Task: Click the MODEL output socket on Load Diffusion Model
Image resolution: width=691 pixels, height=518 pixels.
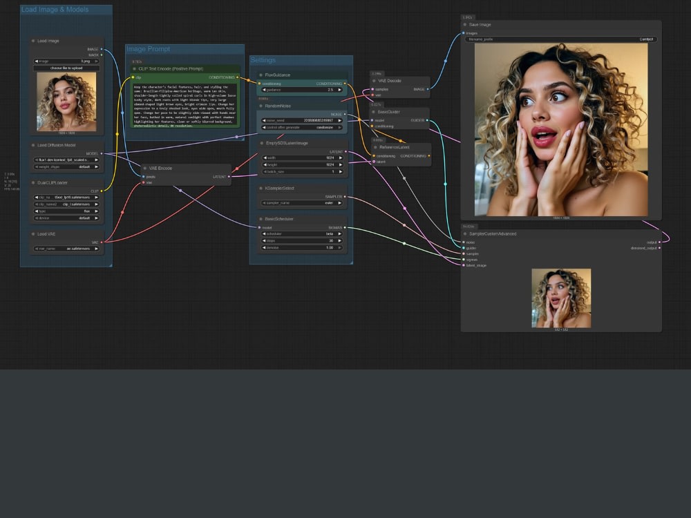Action: coord(102,154)
